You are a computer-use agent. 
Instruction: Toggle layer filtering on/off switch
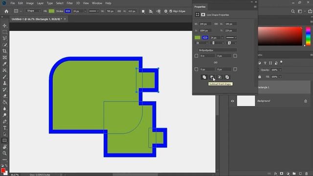[281, 62]
